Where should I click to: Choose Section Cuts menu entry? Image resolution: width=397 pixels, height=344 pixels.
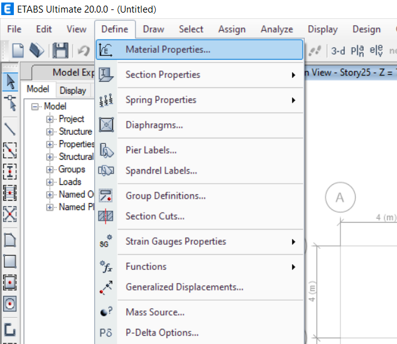click(x=199, y=216)
